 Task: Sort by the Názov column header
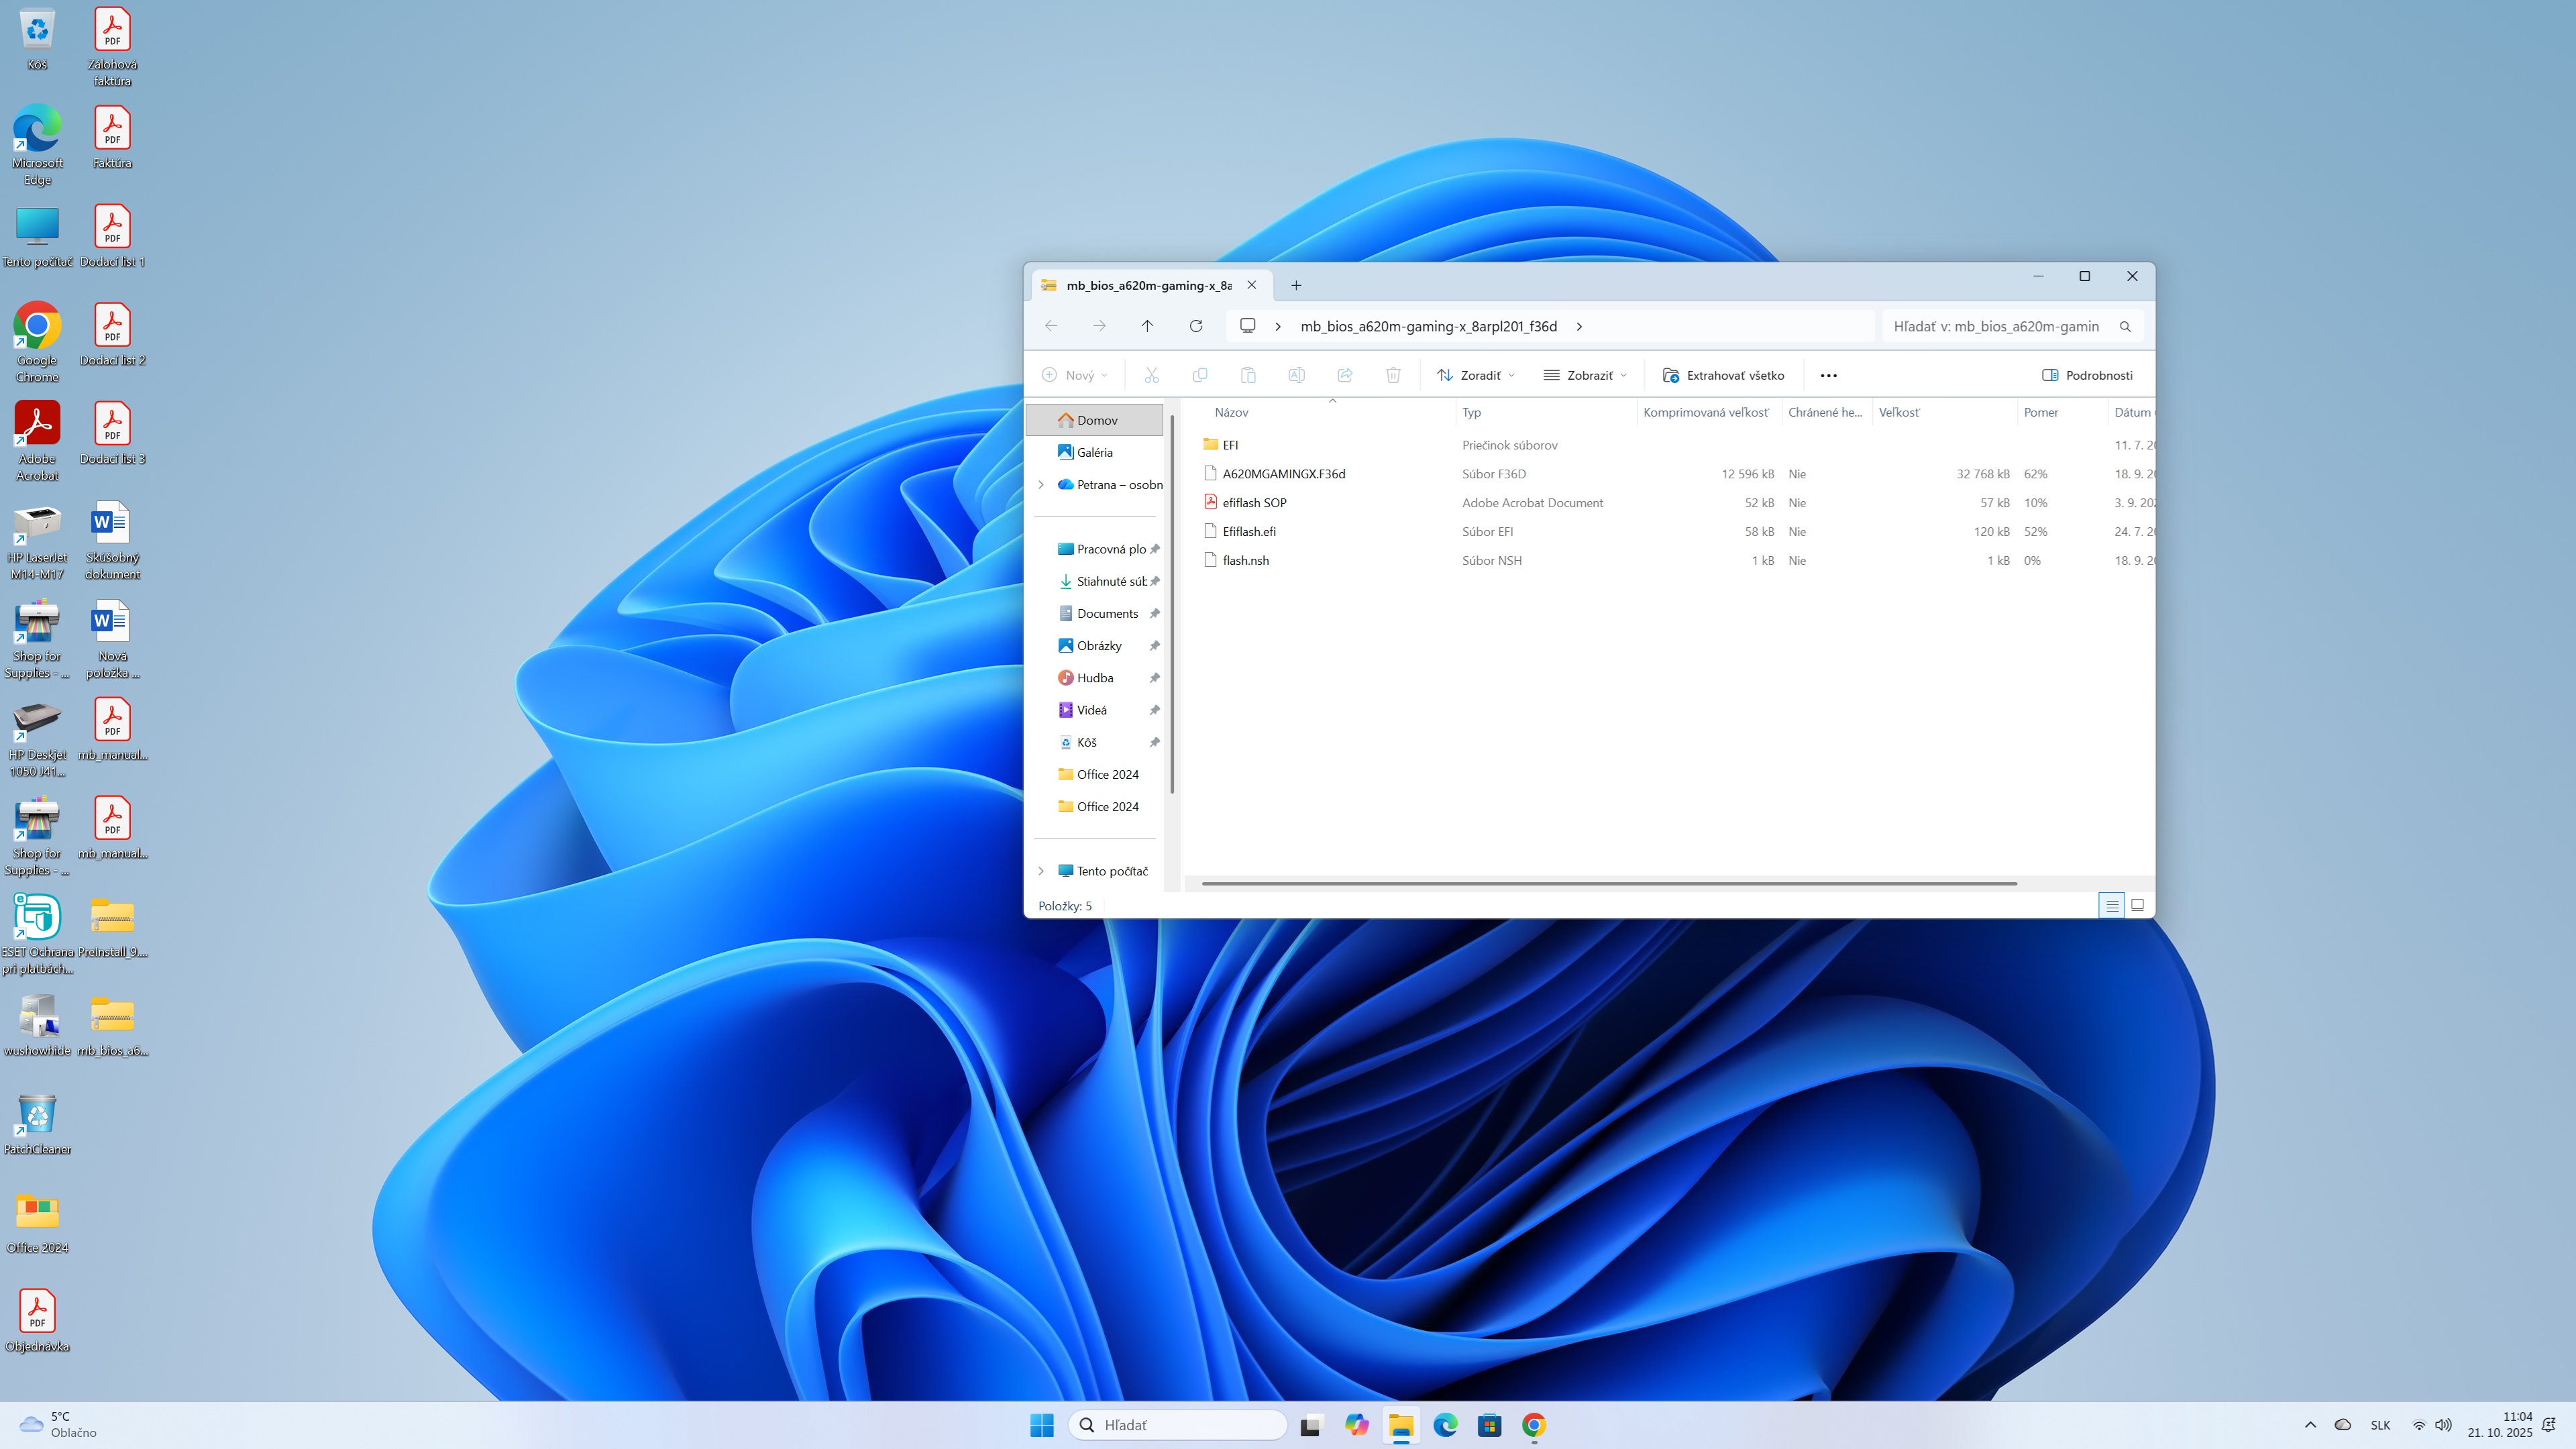[1231, 412]
